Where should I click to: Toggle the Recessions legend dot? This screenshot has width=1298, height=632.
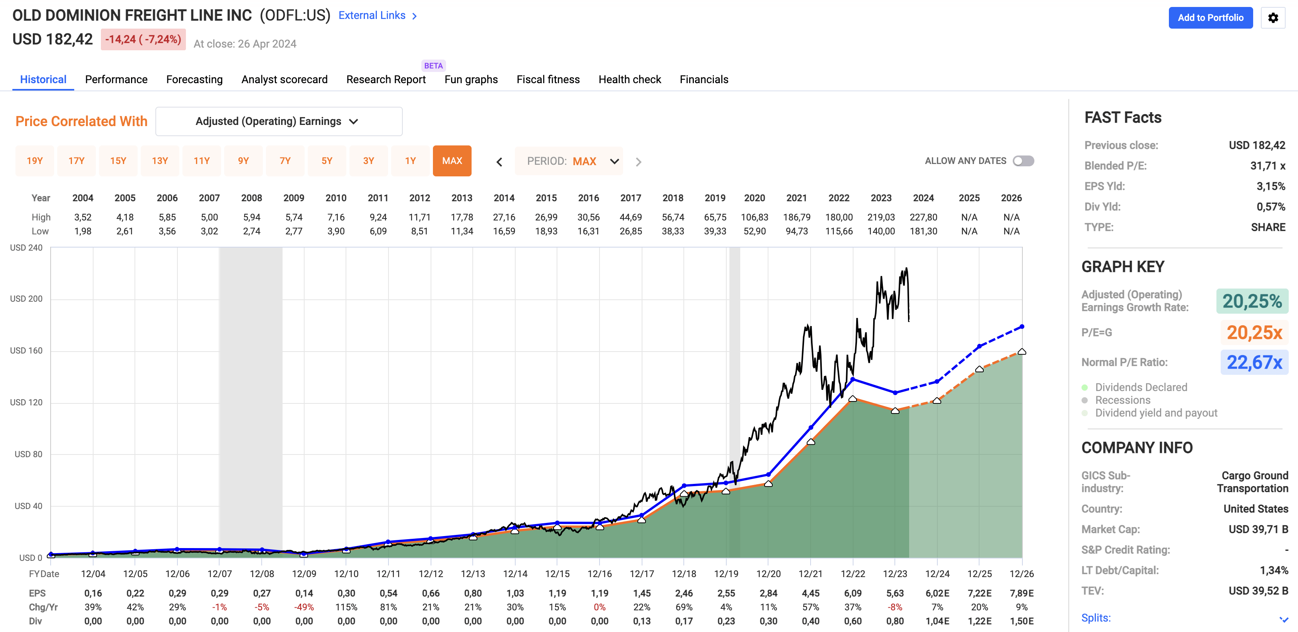coord(1085,400)
